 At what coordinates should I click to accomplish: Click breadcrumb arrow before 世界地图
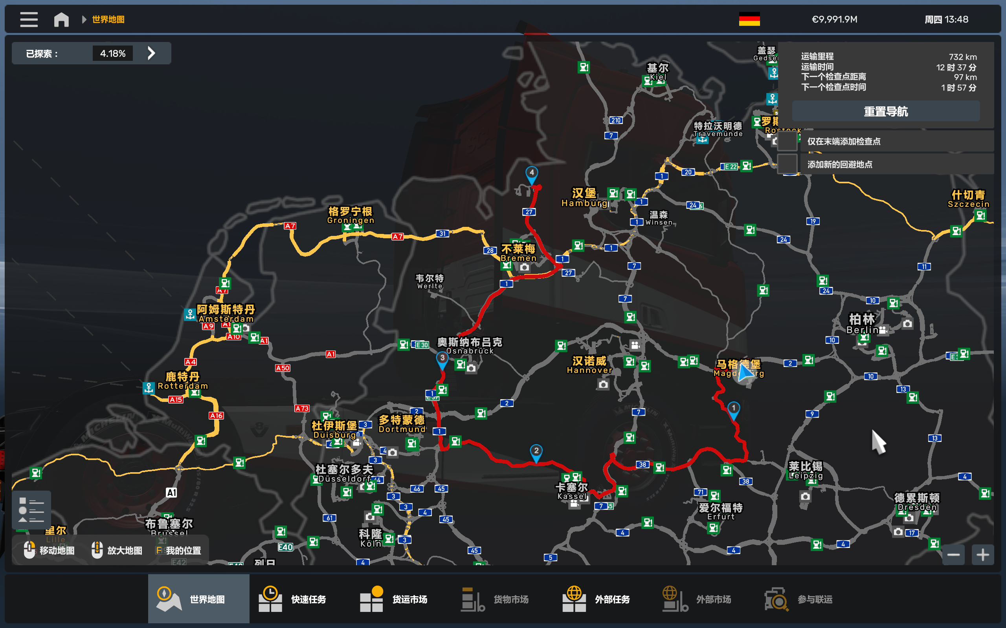[x=84, y=20]
